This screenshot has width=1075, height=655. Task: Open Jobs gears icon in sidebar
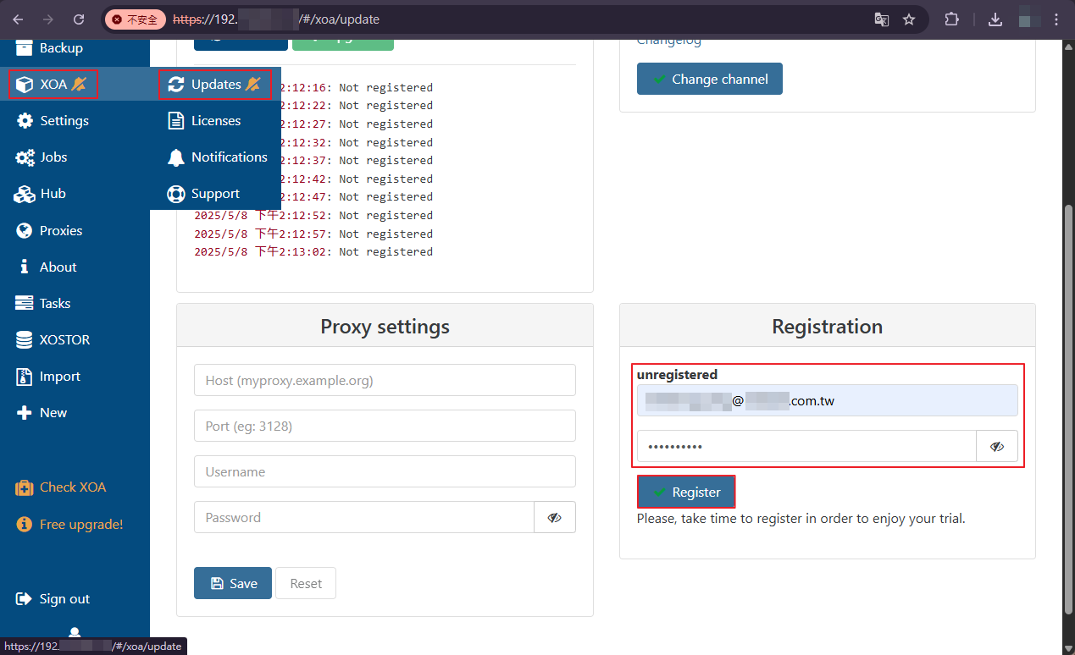pos(25,157)
